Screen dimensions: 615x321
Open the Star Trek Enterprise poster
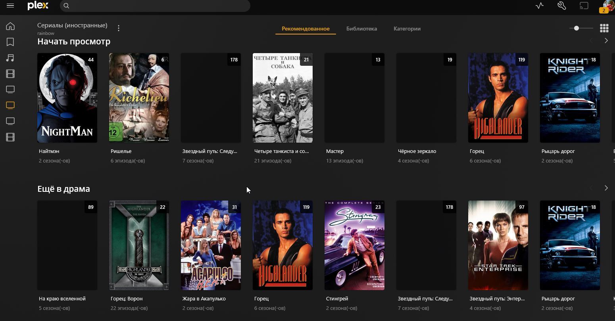[x=498, y=245]
